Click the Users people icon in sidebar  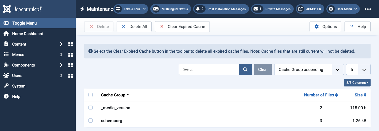[6, 75]
